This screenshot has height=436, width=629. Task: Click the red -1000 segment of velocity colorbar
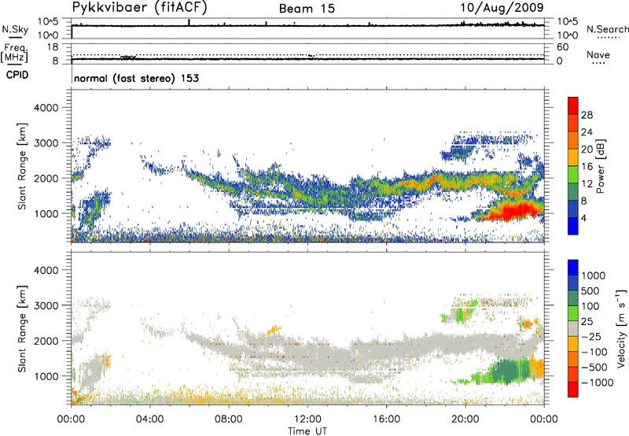(x=573, y=390)
